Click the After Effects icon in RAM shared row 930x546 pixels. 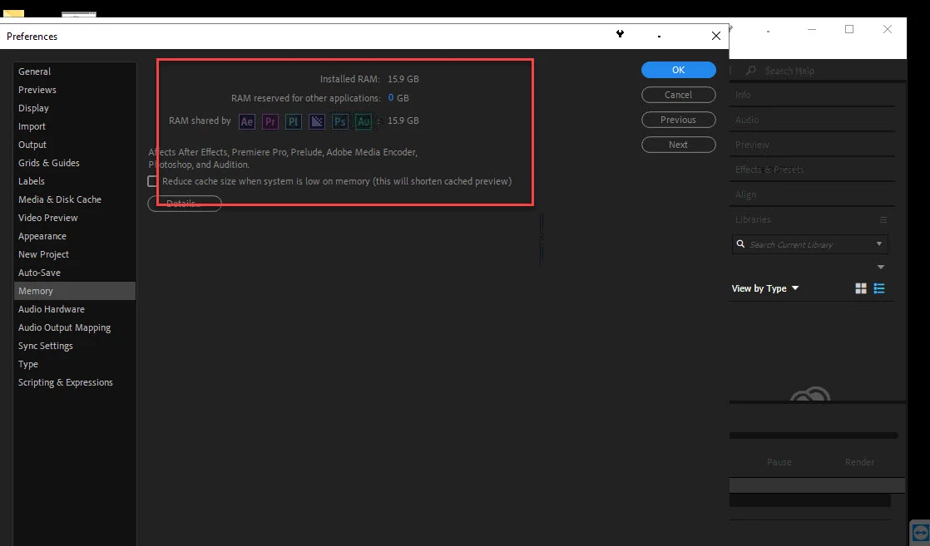coord(247,121)
